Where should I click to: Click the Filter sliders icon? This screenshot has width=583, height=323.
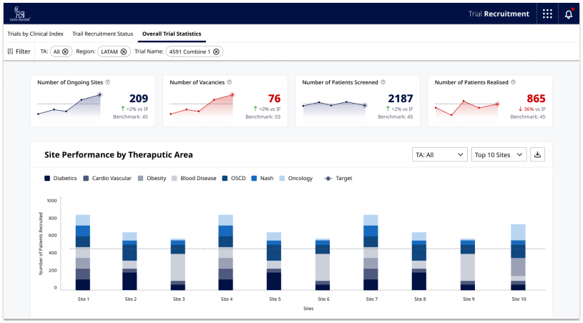point(10,51)
